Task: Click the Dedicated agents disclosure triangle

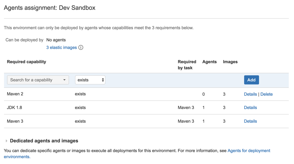Action: point(6,141)
